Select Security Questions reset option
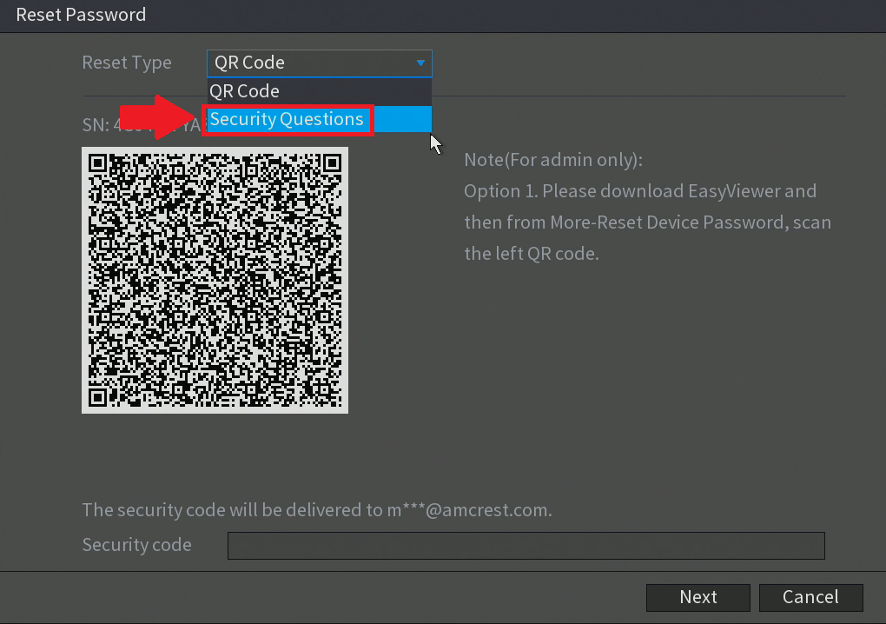 pyautogui.click(x=320, y=119)
